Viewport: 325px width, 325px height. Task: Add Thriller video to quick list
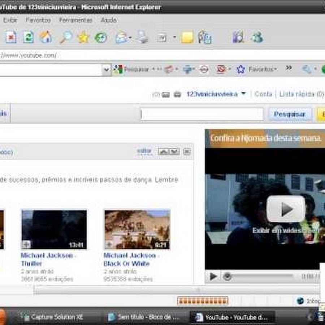pyautogui.click(x=26, y=244)
